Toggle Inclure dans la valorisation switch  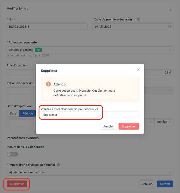12,154
